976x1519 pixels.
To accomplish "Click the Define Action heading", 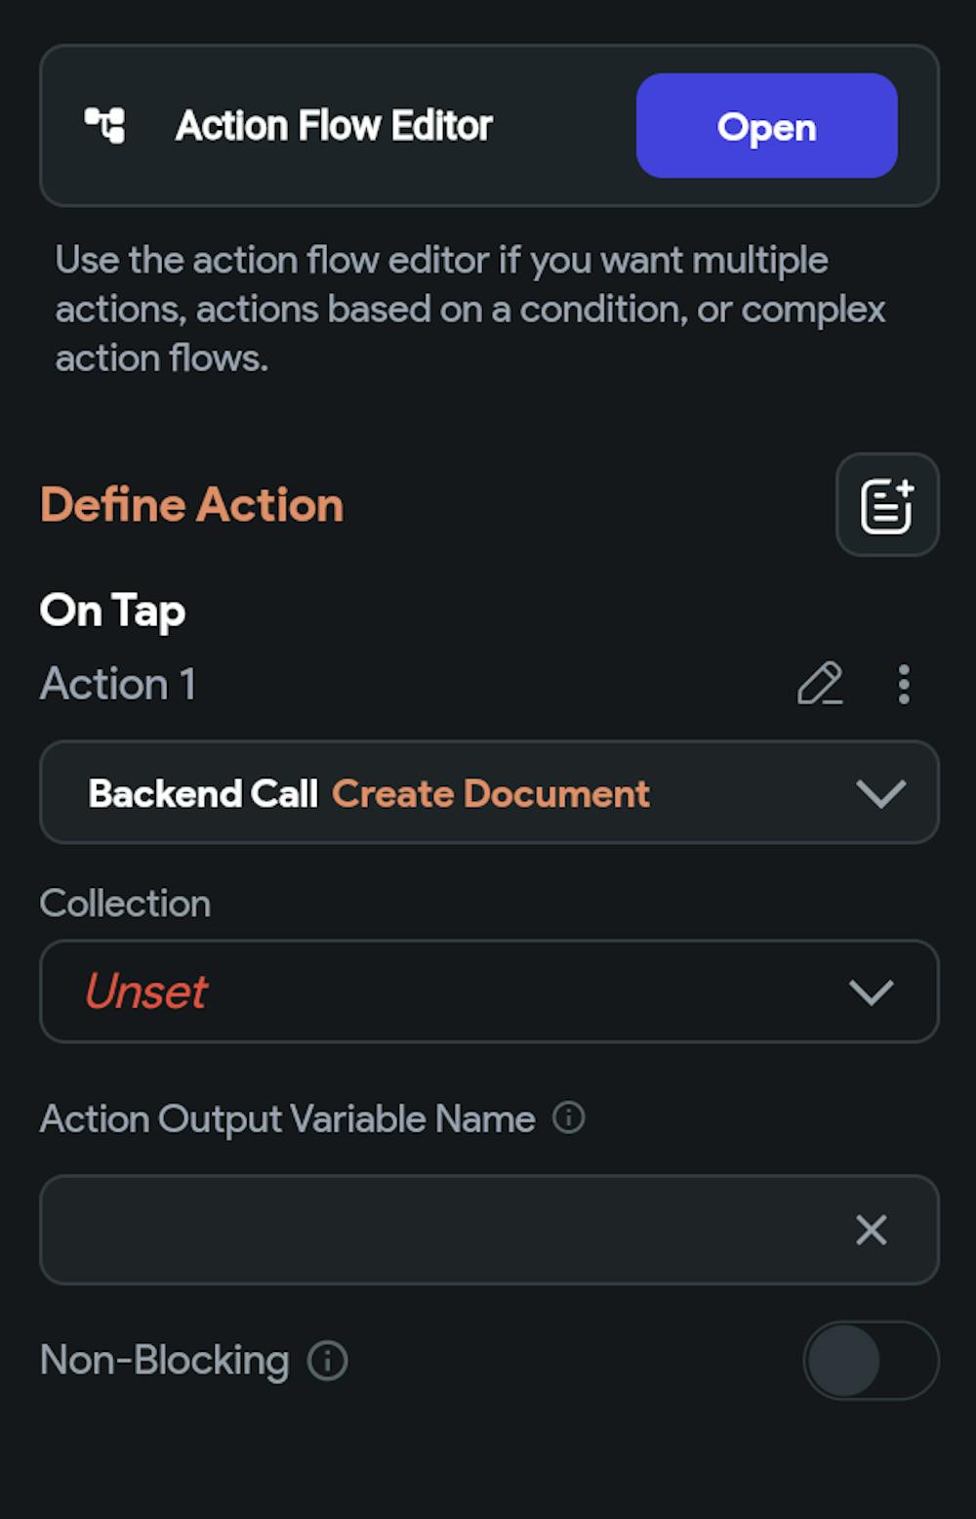I will point(192,505).
